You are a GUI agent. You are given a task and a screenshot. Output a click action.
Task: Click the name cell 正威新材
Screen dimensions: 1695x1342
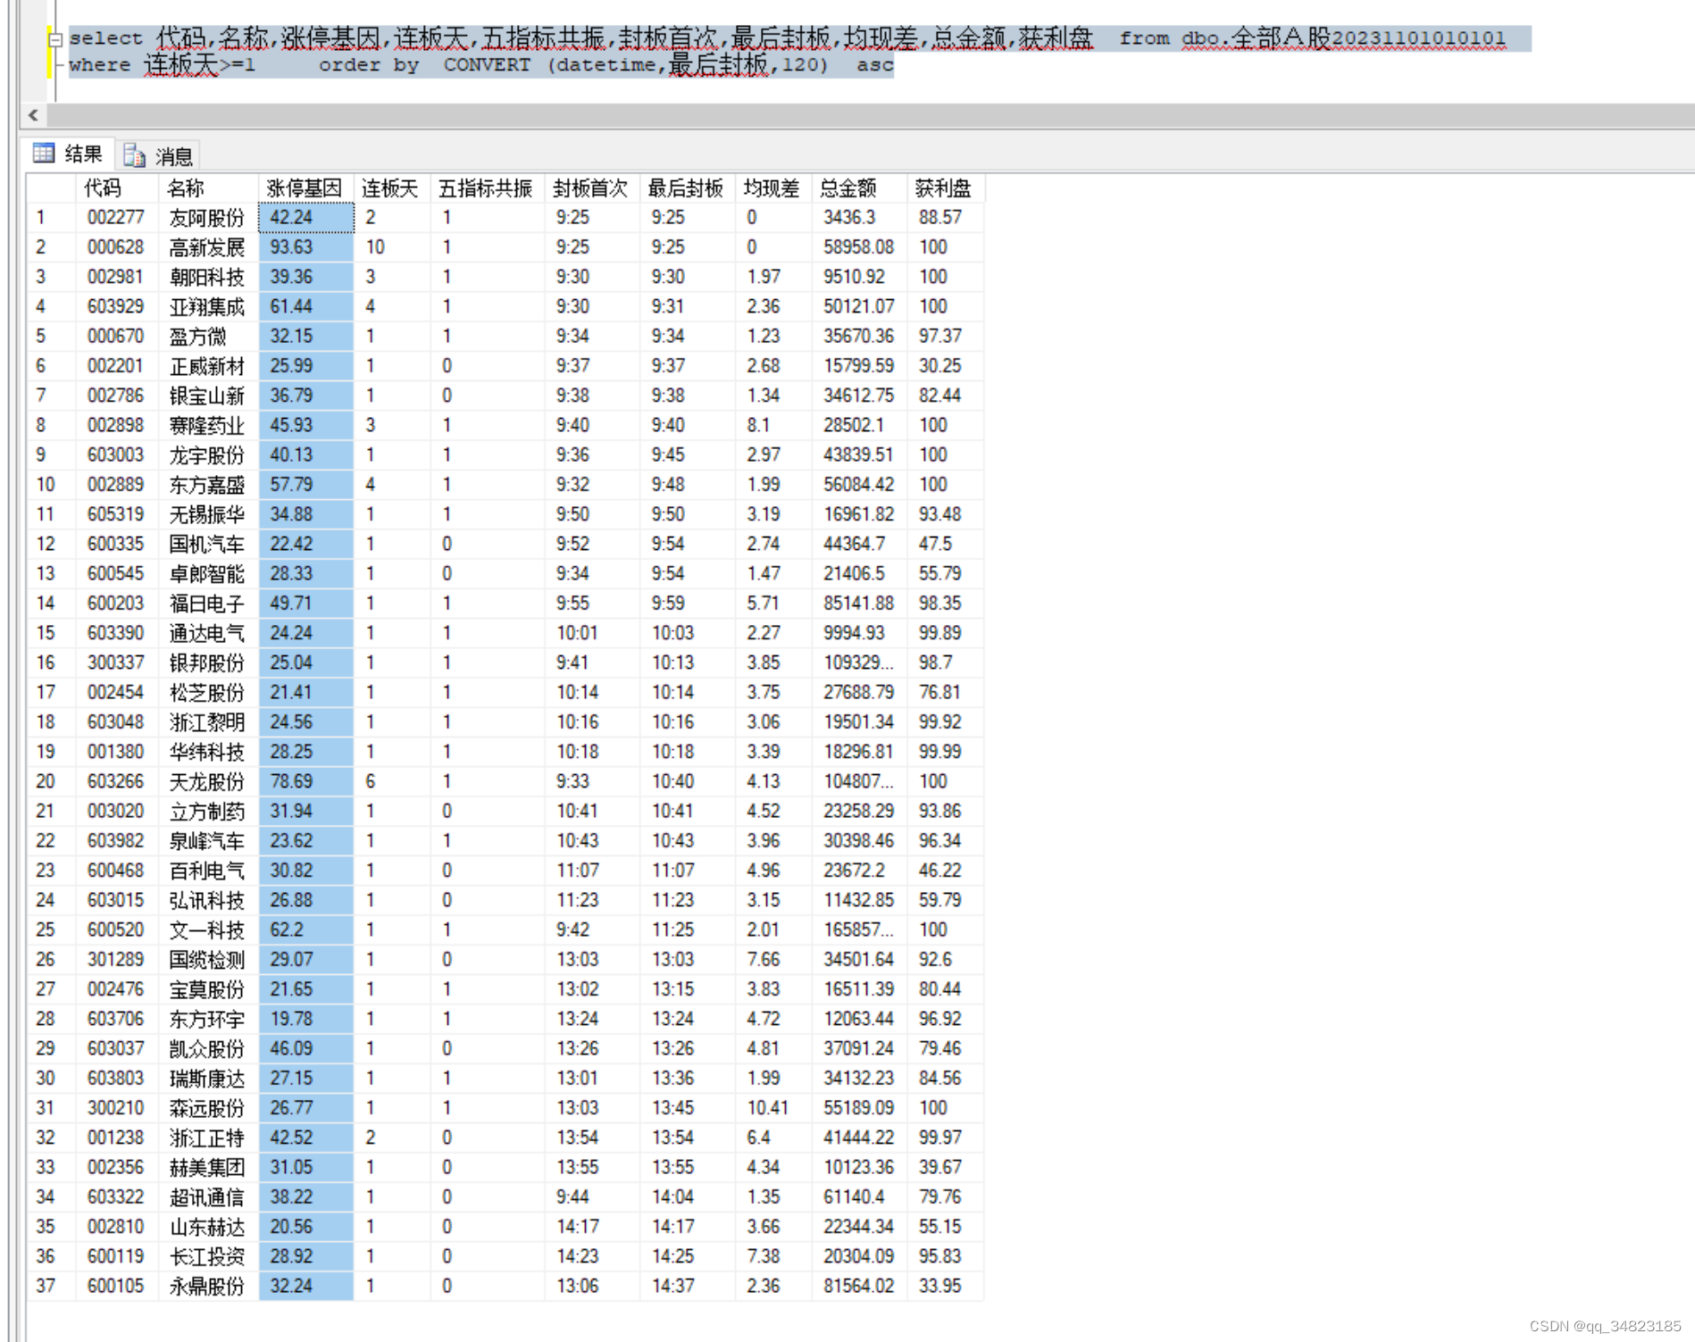(209, 366)
